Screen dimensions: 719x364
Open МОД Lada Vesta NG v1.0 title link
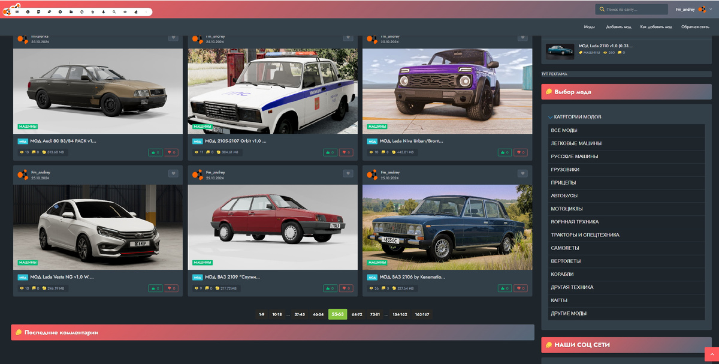click(x=62, y=277)
